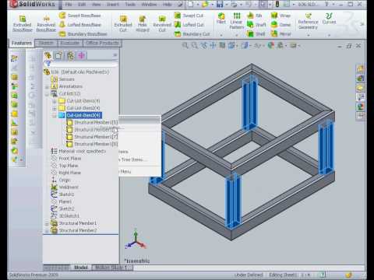Click the Save icon in title toolbar
374x280 pixels.
coord(220,4)
